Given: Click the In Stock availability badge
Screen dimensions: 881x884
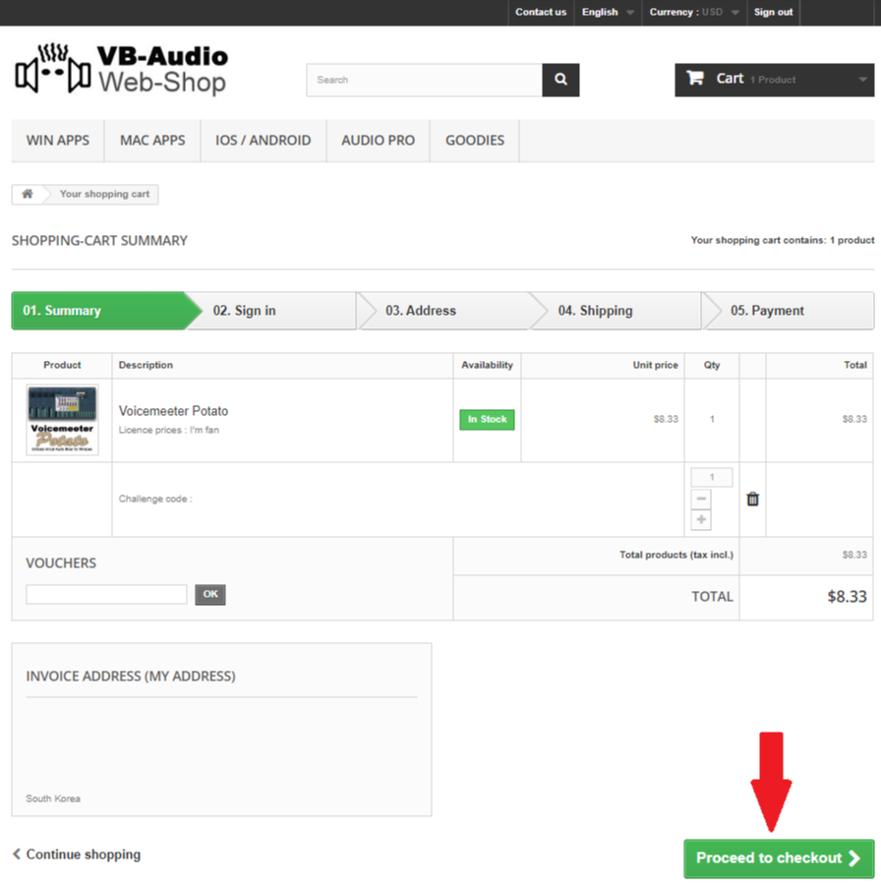Looking at the screenshot, I should point(487,420).
